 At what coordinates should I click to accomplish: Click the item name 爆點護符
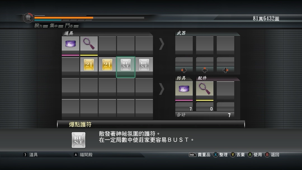click(80, 124)
